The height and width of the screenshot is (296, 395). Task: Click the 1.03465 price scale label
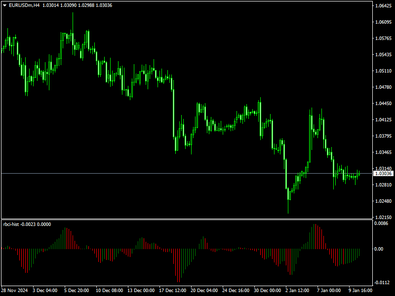pyautogui.click(x=384, y=152)
